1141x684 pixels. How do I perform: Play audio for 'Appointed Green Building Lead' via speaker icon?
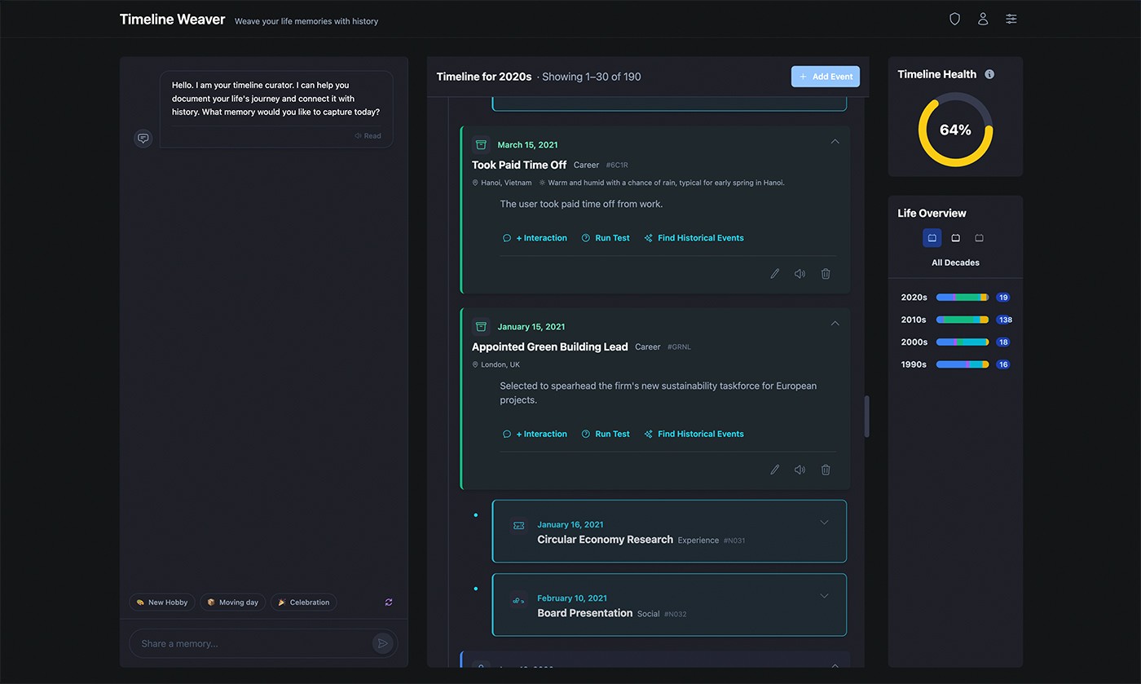pos(800,470)
